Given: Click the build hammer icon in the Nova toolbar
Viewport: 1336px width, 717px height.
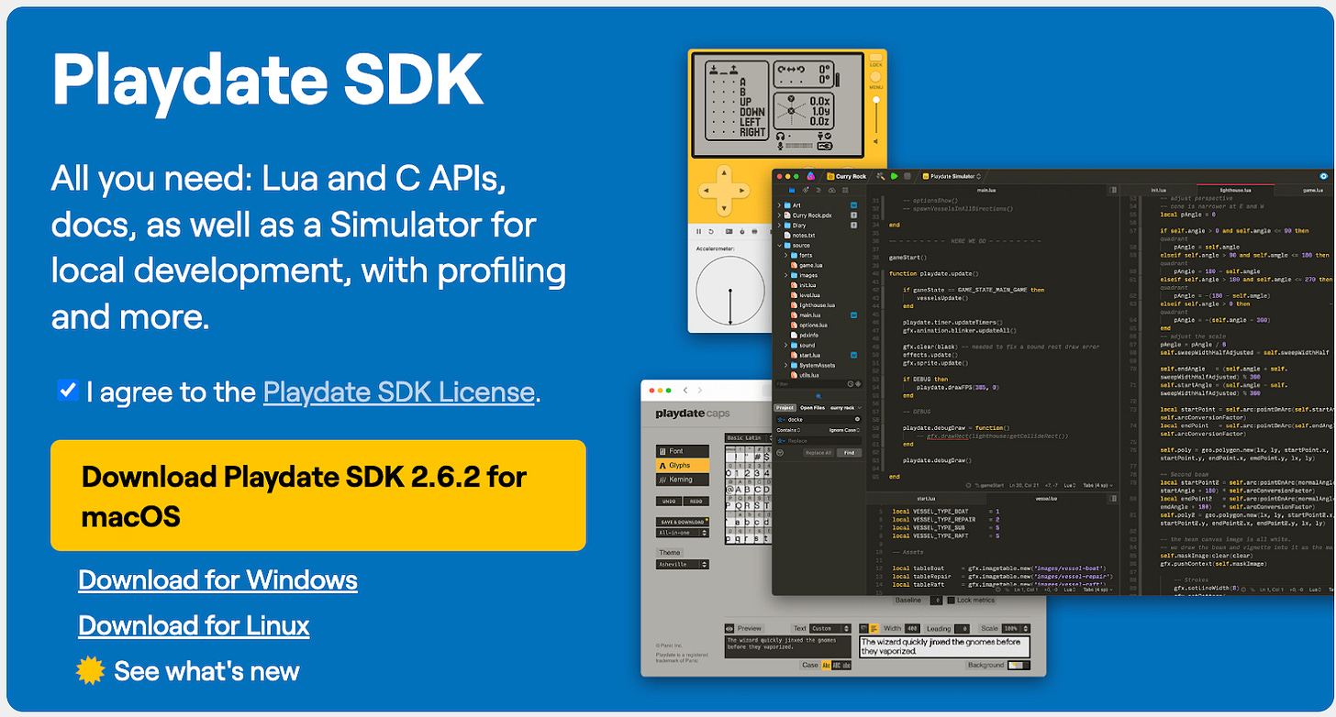Looking at the screenshot, I should tap(880, 176).
